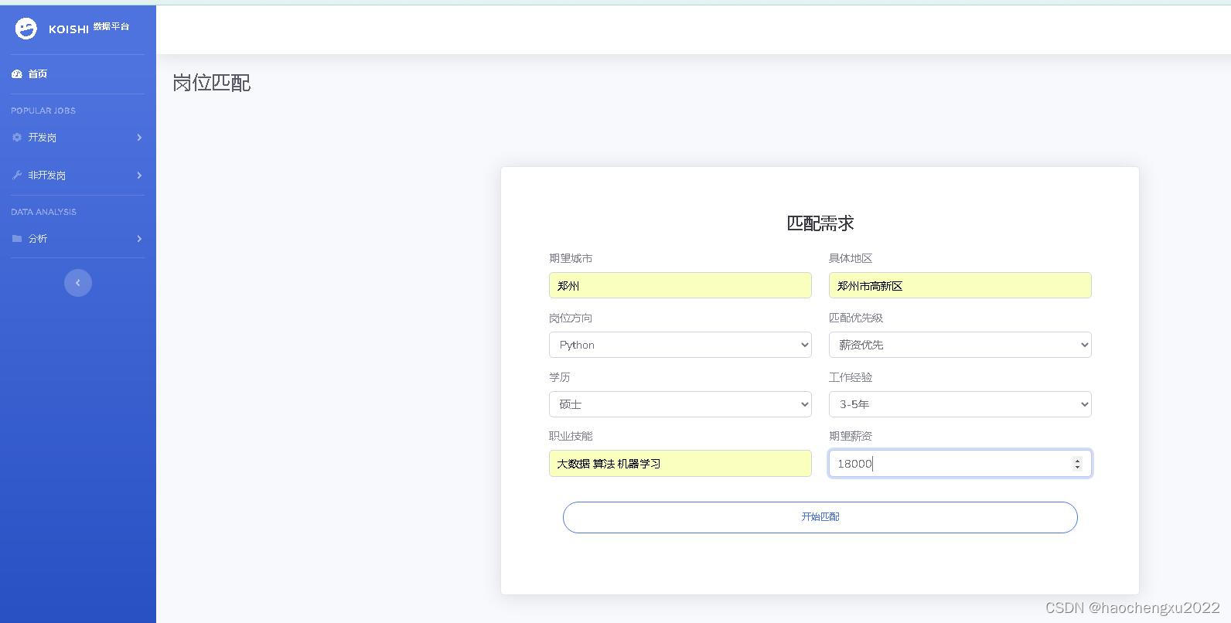1231x623 pixels.
Task: Click the DATA ANALYSIS section label
Action: (44, 212)
